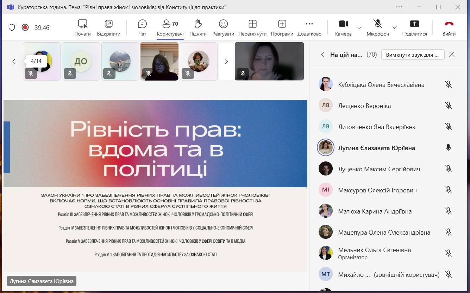Expand camera options dropdown arrow
Screen dimensions: 470x293
359,28
